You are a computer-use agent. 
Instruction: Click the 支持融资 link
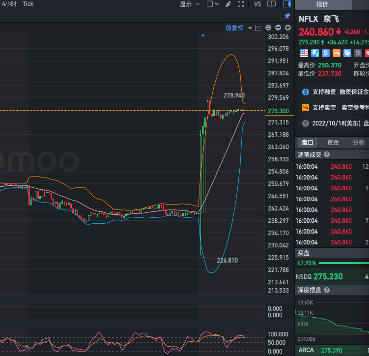324,92
